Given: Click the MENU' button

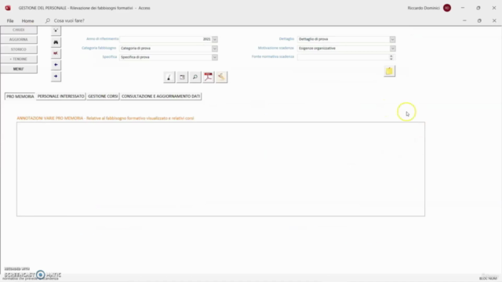Looking at the screenshot, I should (x=19, y=69).
